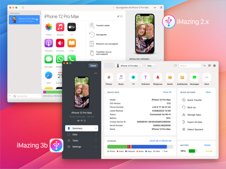Open the Sonneries app icon

click(x=60, y=43)
